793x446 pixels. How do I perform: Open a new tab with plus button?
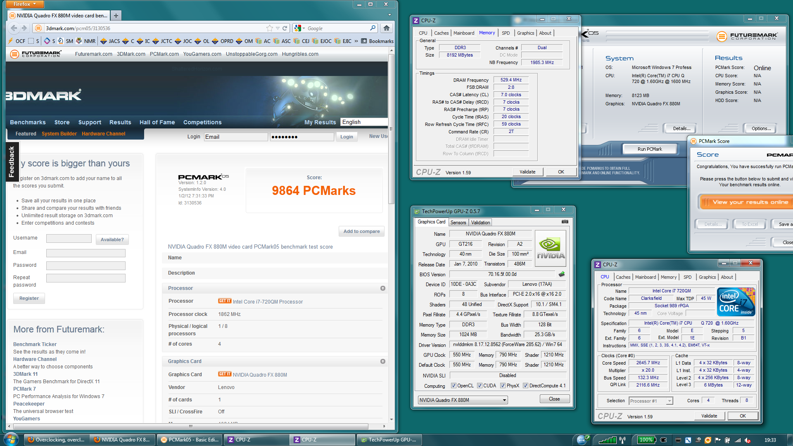(x=116, y=16)
